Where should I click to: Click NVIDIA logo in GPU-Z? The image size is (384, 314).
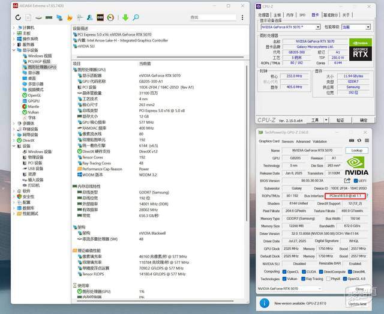click(x=356, y=166)
